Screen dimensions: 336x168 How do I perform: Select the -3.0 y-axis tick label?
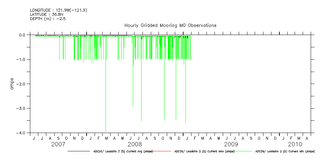[21, 108]
